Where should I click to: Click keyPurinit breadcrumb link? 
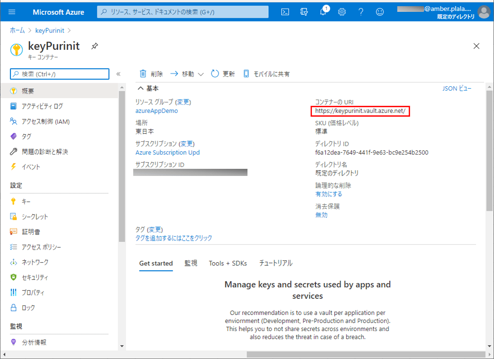pos(50,30)
